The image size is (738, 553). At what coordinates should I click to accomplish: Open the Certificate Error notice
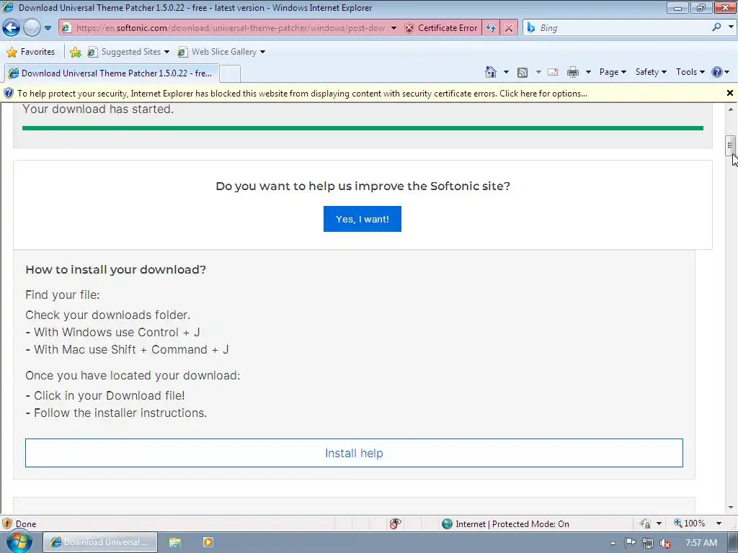click(442, 28)
